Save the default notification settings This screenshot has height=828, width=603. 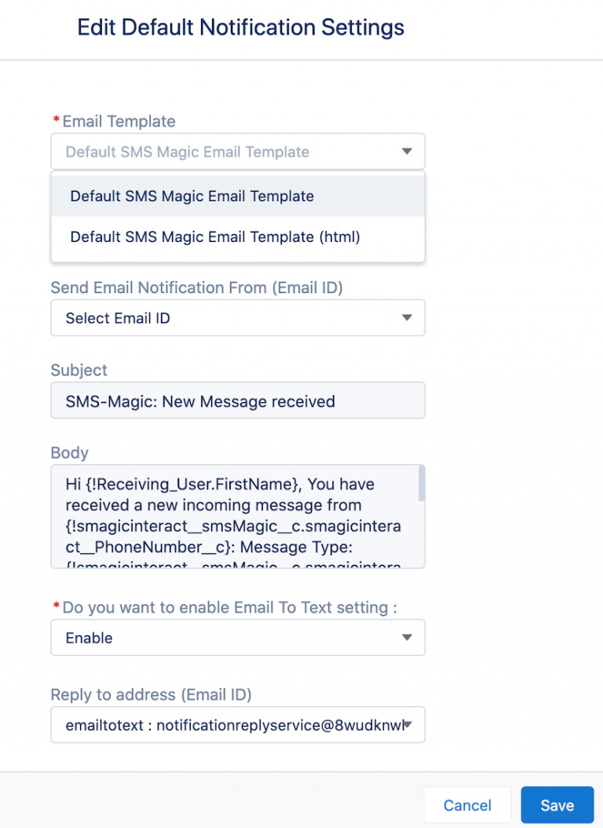point(557,804)
